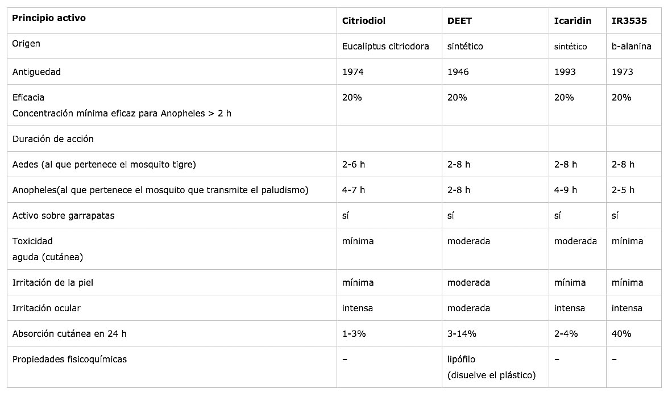Screen dimensions: 672x397
Task: Select the Icaridin column header
Action: tap(573, 21)
